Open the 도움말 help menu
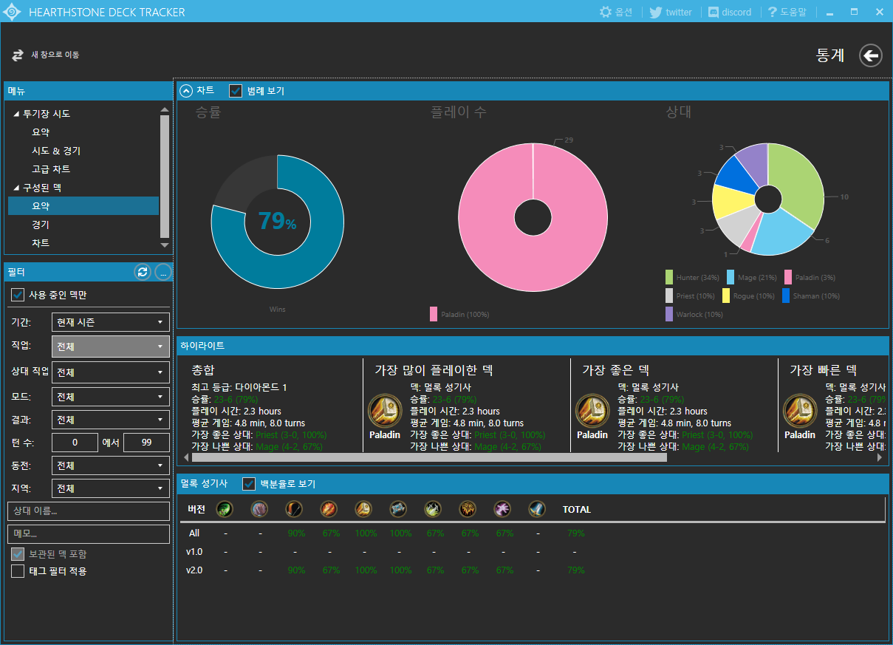893x645 pixels. pos(787,12)
